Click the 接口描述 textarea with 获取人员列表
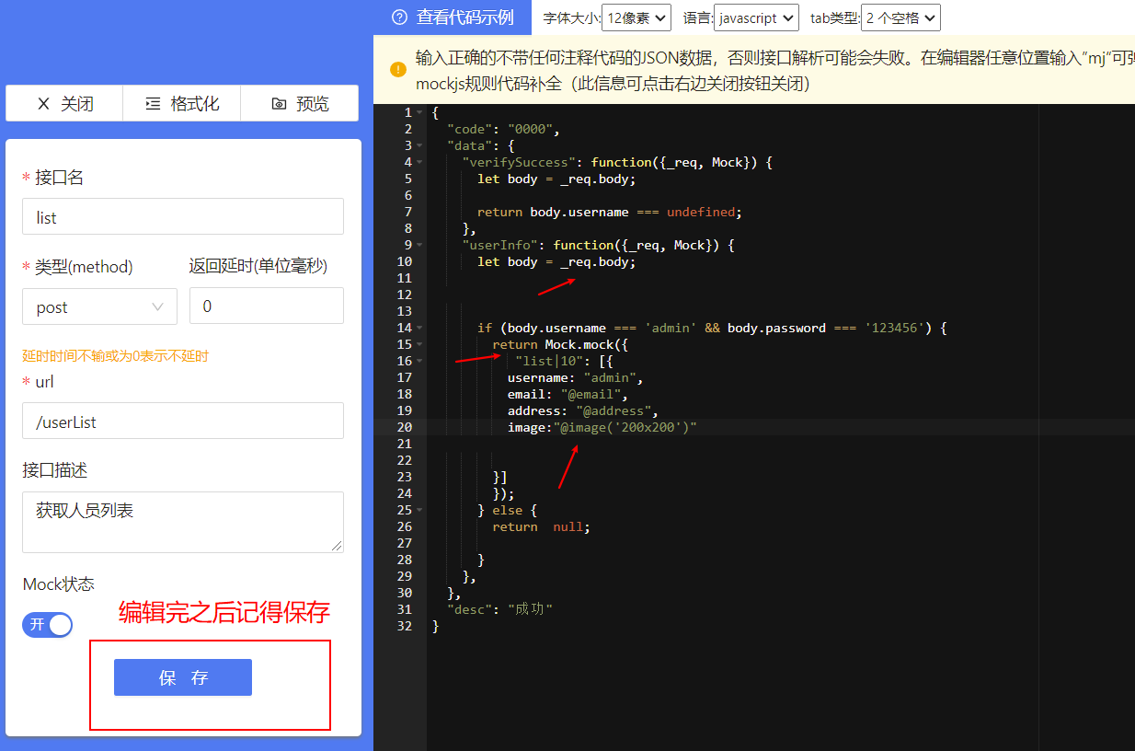The image size is (1135, 751). click(183, 521)
